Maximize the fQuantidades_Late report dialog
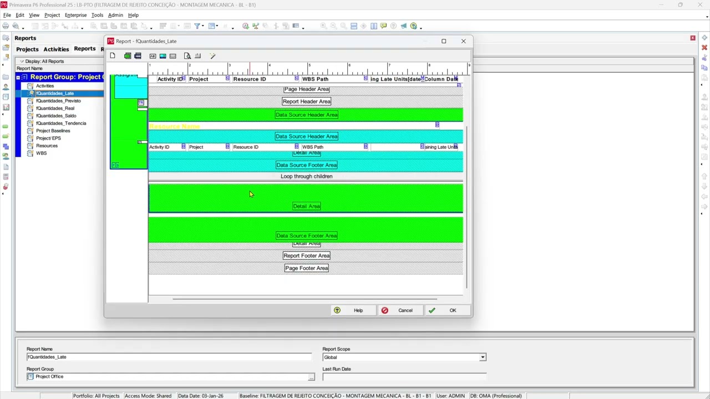This screenshot has height=399, width=710. [x=444, y=41]
